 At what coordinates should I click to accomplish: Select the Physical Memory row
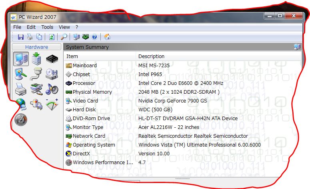pos(183,92)
